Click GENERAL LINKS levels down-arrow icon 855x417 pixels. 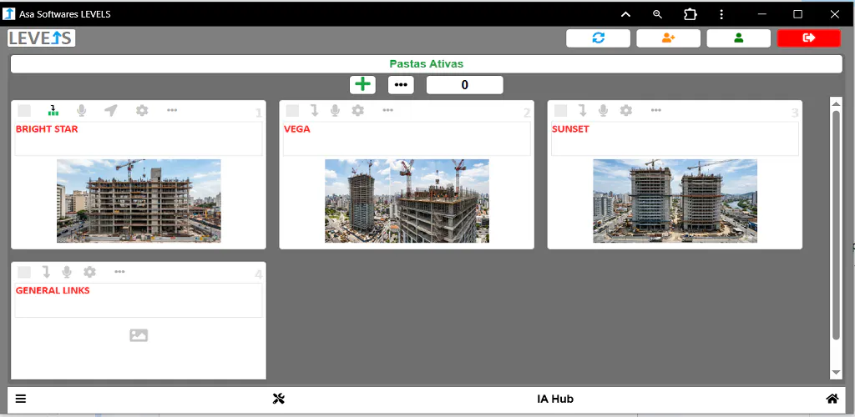[x=47, y=272]
